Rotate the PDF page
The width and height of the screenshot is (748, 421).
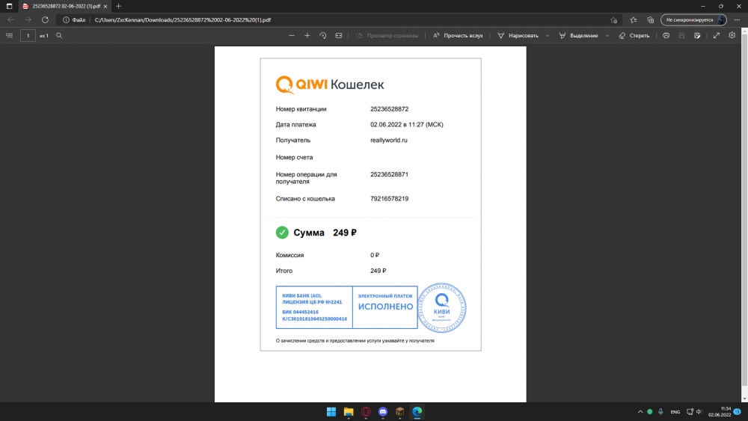tap(323, 35)
